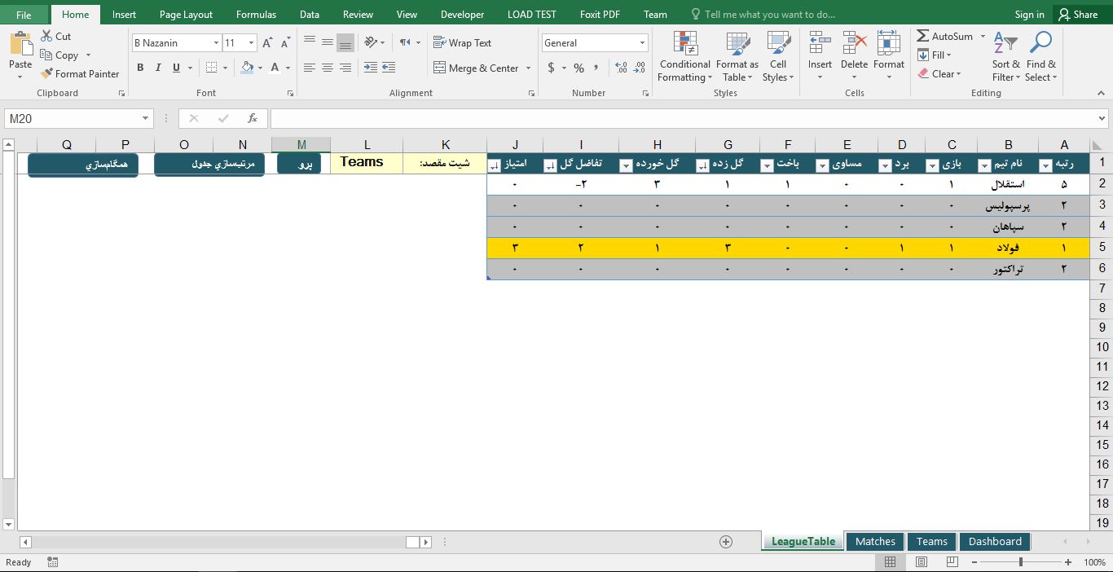Apply the yellow Fill Color bucket
The height and width of the screenshot is (572, 1113).
coord(247,68)
